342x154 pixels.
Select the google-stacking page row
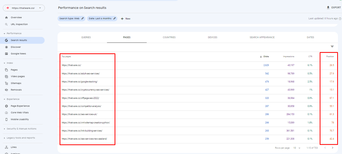pyautogui.click(x=198, y=82)
